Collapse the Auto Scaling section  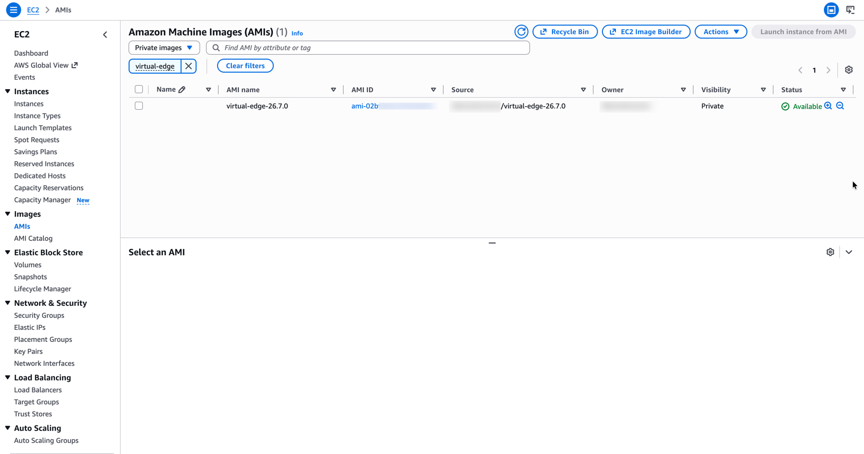pos(7,428)
